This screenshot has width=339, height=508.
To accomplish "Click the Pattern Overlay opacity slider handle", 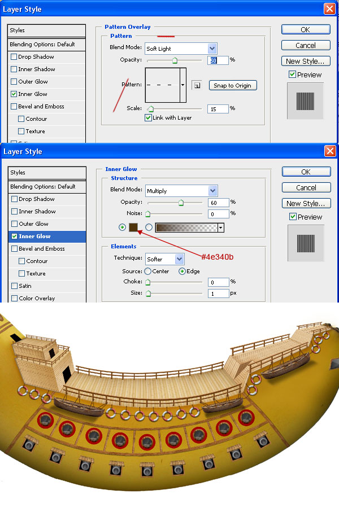I will click(x=175, y=60).
